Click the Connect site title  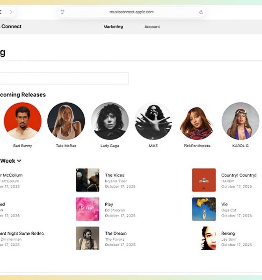coord(11,27)
